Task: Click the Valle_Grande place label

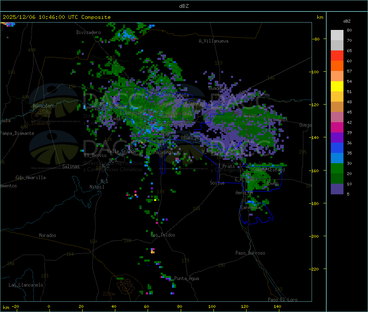Action: coord(121,151)
